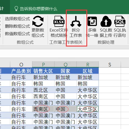Image resolution: width=129 pixels, height=129 pixels.
Task: Click 西北区 cell in column P
Action: pyautogui.click(x=43, y=90)
